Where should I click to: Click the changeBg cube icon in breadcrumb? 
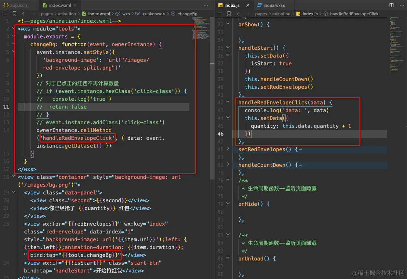(173, 14)
